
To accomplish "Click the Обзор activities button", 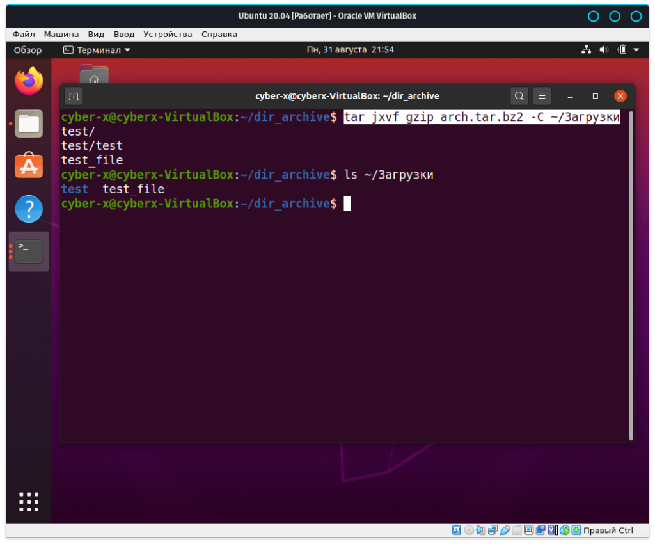I will click(28, 50).
